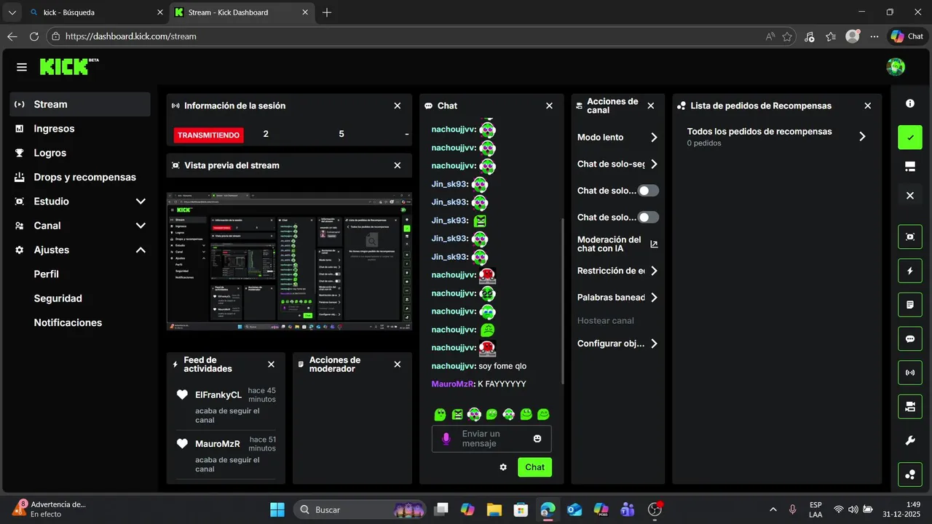Click the X icon in right widget sidebar
This screenshot has width=932, height=524.
tap(910, 196)
